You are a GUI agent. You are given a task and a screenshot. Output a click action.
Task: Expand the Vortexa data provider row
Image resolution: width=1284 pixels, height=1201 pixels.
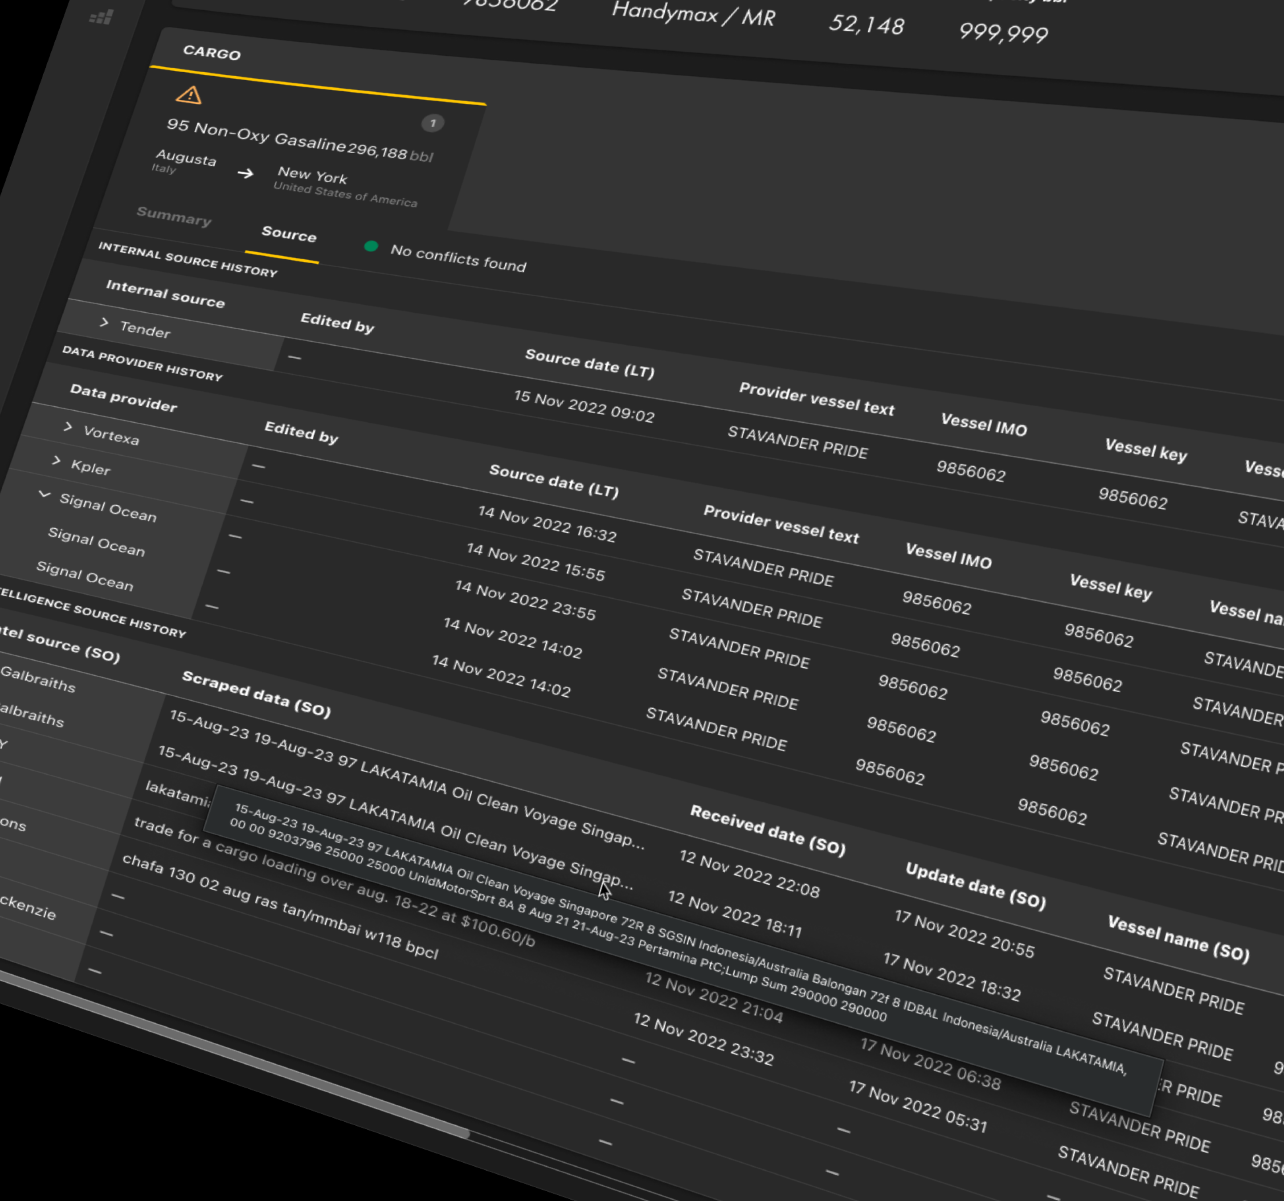coord(68,426)
